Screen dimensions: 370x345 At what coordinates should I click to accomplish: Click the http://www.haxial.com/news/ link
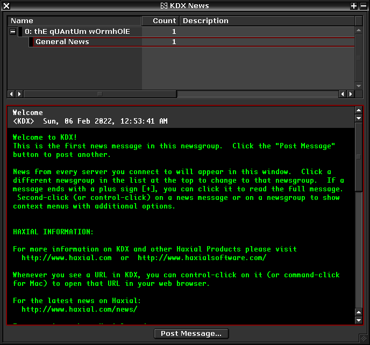coord(80,309)
